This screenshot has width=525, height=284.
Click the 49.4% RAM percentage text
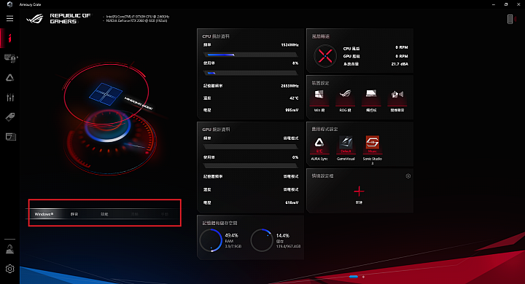coord(231,235)
